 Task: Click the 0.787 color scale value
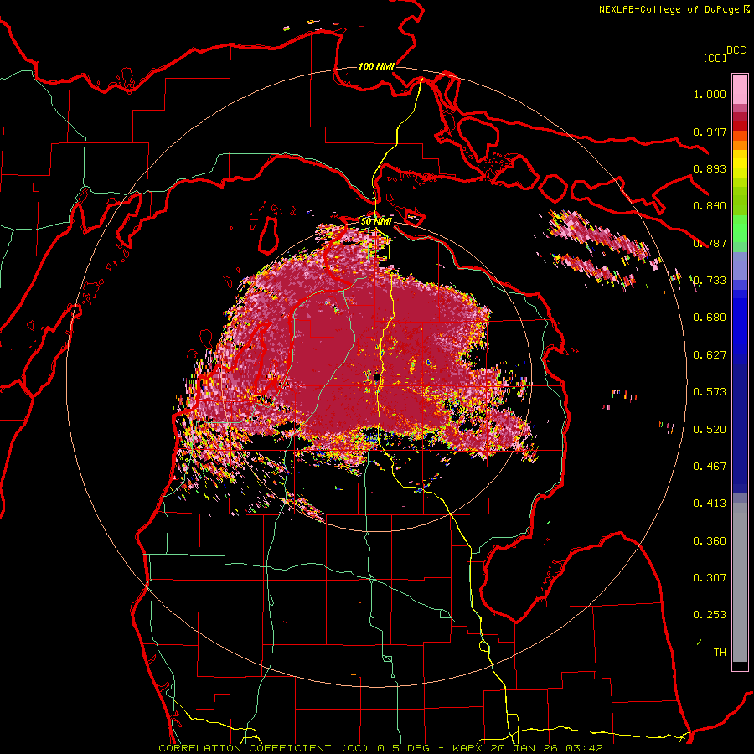pyautogui.click(x=710, y=243)
